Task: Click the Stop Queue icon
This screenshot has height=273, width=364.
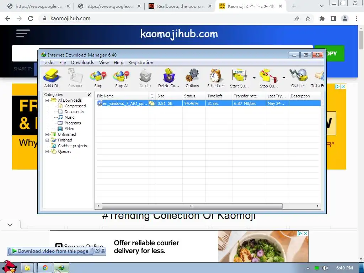Action: (269, 78)
